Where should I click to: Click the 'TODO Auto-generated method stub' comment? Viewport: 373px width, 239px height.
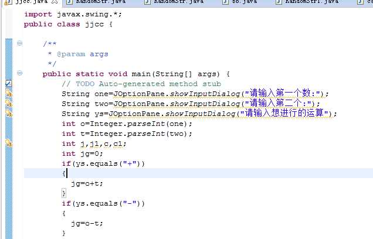[141, 84]
